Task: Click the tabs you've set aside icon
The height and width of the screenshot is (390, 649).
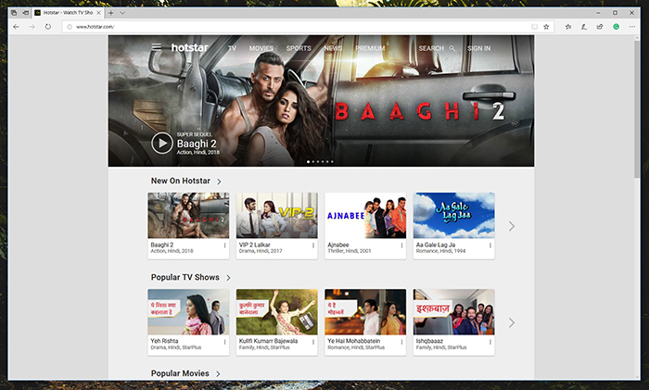Action: (14, 13)
